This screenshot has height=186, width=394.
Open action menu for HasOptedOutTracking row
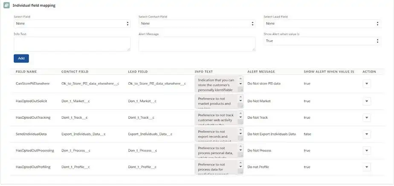tap(367, 117)
